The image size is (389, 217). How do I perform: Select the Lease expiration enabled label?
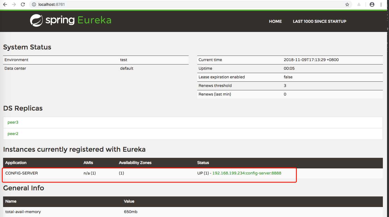click(222, 77)
